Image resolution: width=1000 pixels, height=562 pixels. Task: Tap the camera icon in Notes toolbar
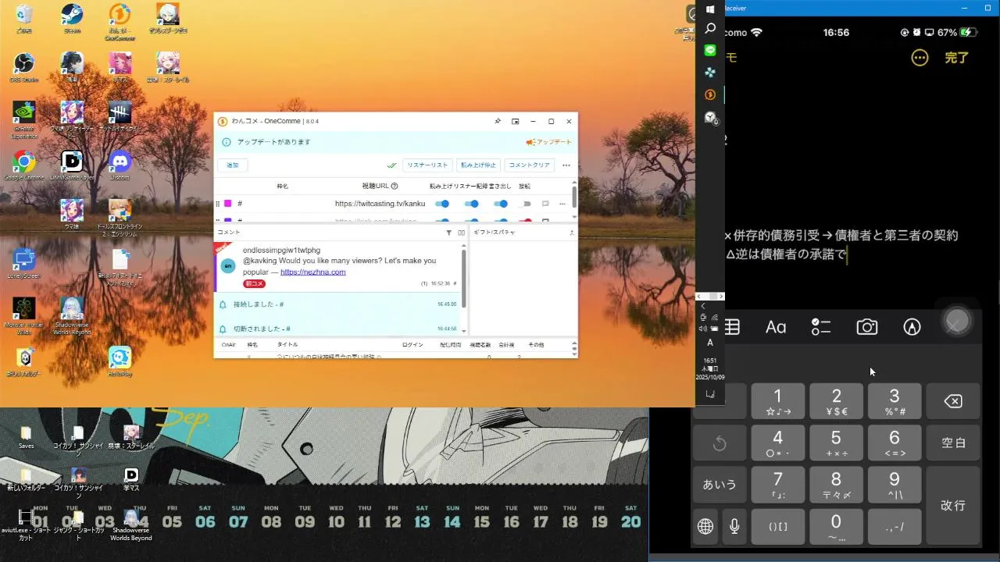coord(867,327)
